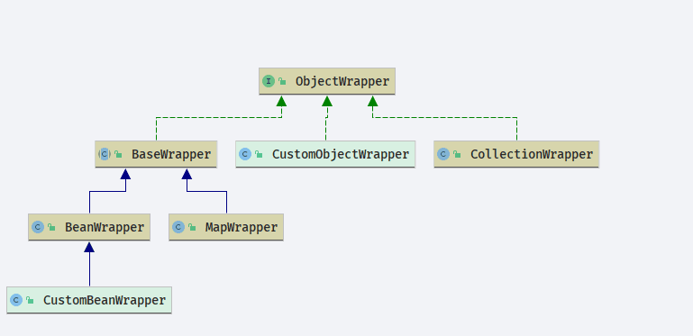Viewport: 693px width, 336px height.
Task: Select the BeanWrapper class label
Action: pyautogui.click(x=105, y=227)
